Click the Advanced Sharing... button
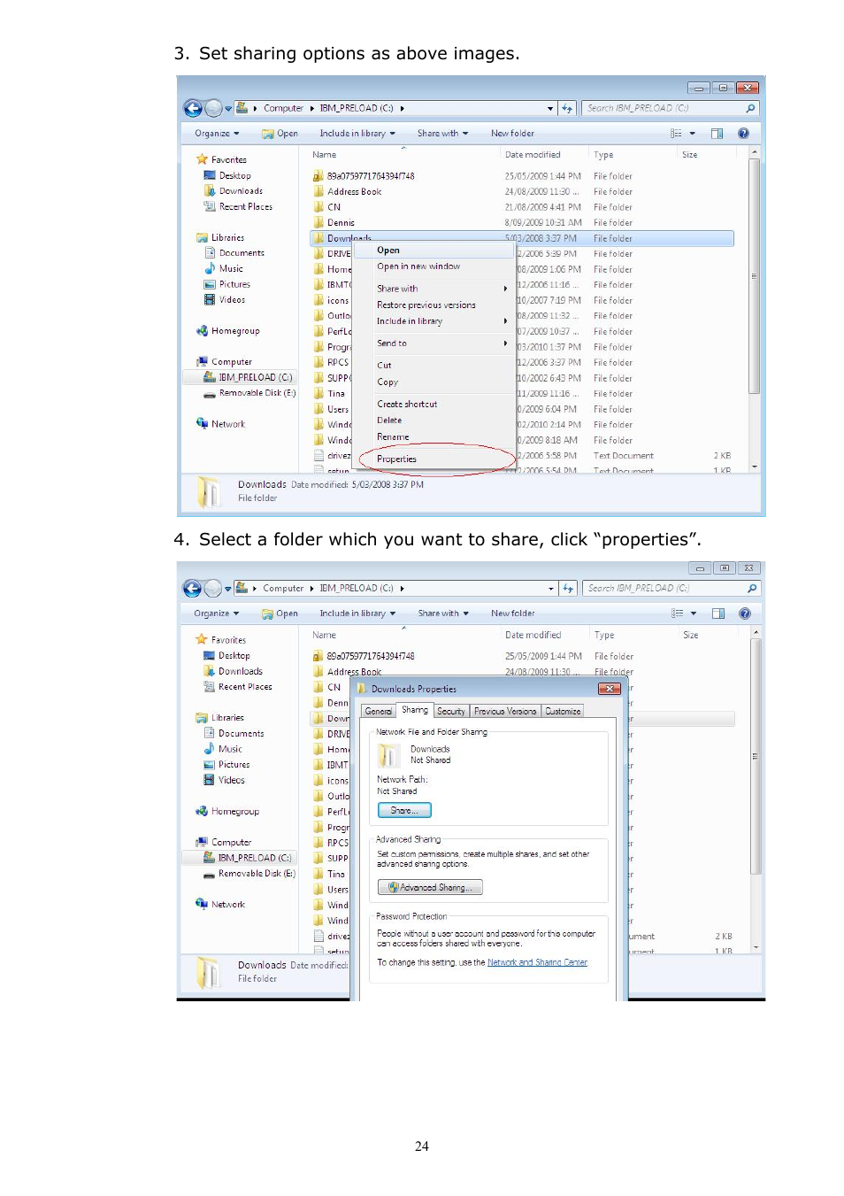844x1196 pixels. [430, 887]
